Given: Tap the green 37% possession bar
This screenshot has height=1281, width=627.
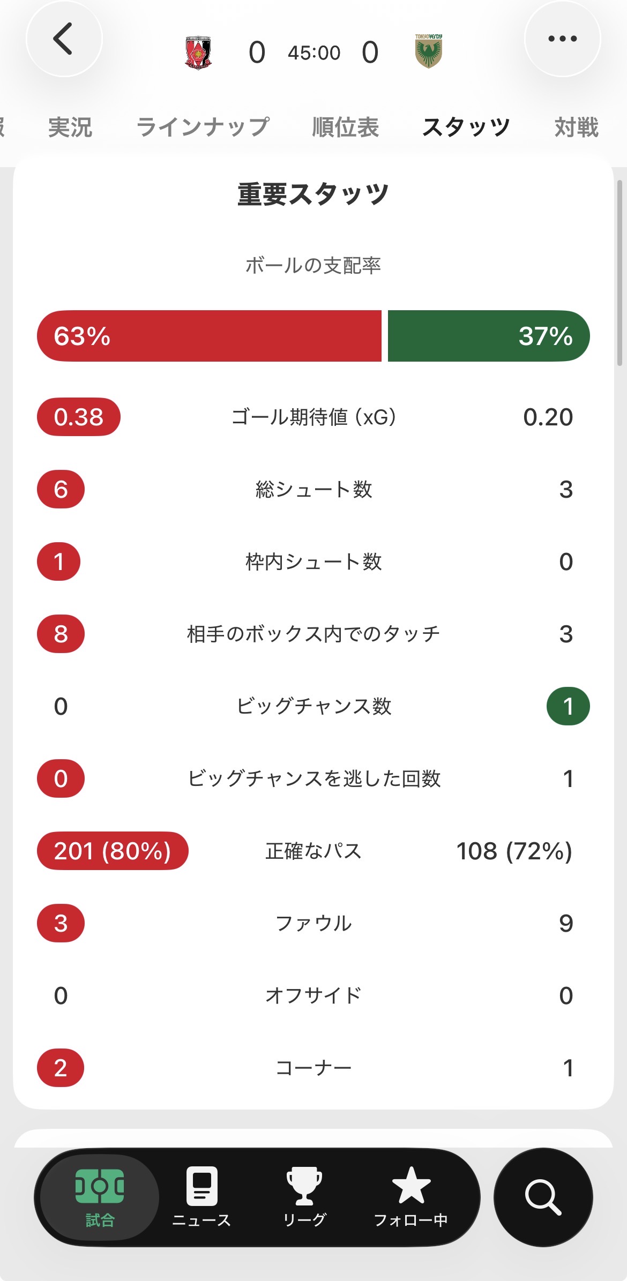Looking at the screenshot, I should (488, 336).
